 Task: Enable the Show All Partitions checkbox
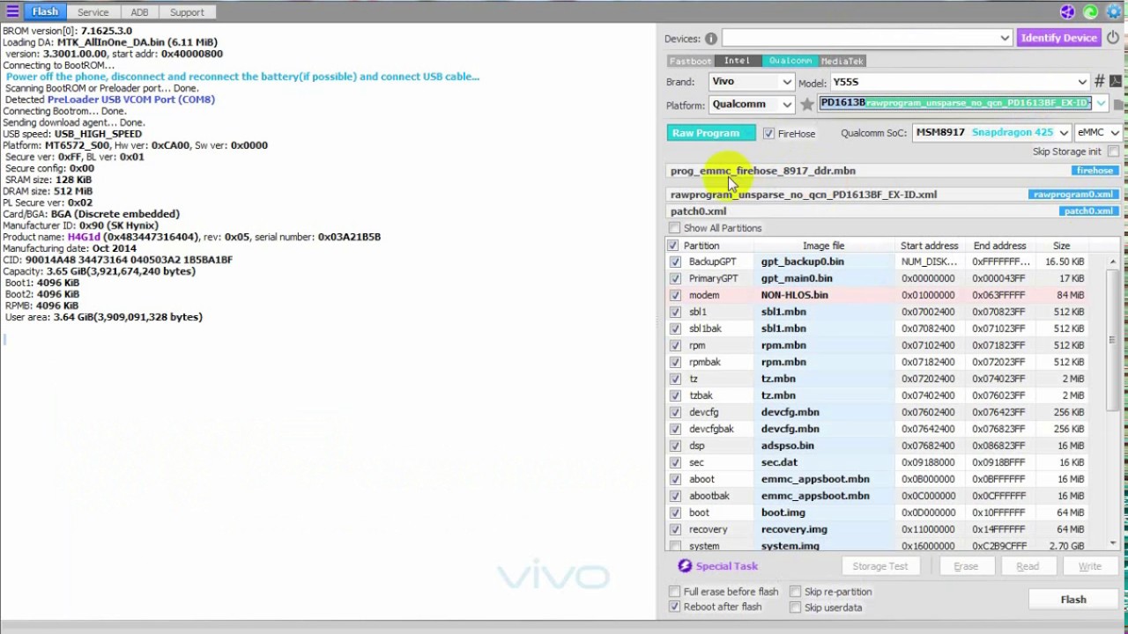[675, 228]
